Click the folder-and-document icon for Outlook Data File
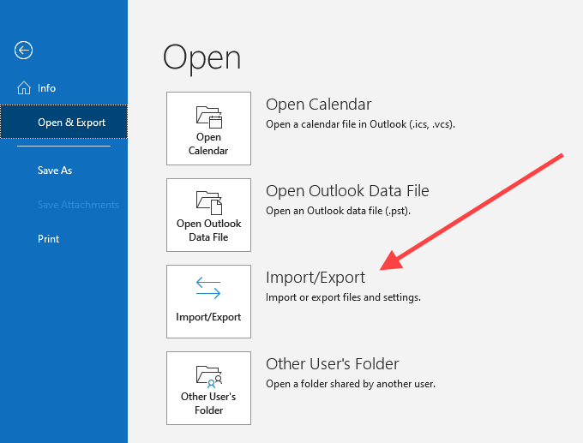This screenshot has width=583, height=443. [208, 202]
